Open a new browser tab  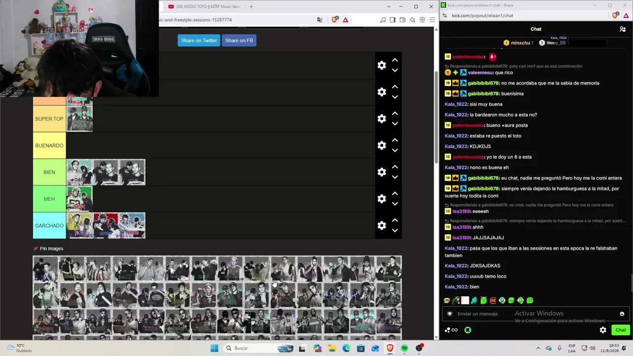tap(251, 6)
